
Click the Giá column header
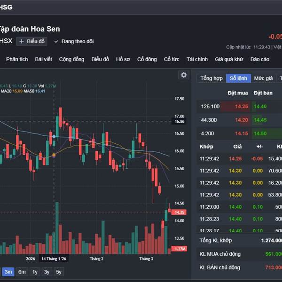coord(237,147)
